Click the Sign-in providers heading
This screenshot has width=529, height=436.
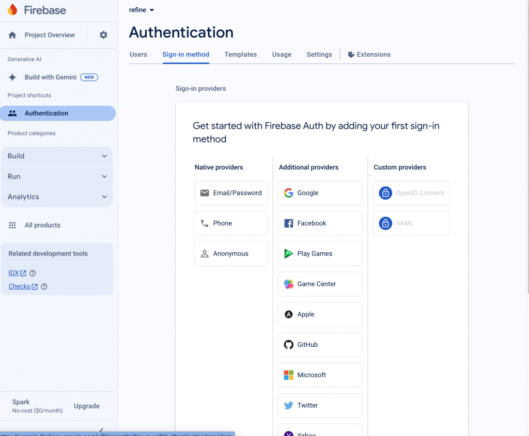pos(201,89)
